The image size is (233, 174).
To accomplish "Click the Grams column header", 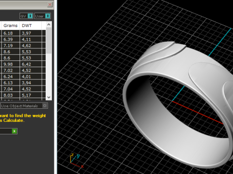I will (11, 26).
